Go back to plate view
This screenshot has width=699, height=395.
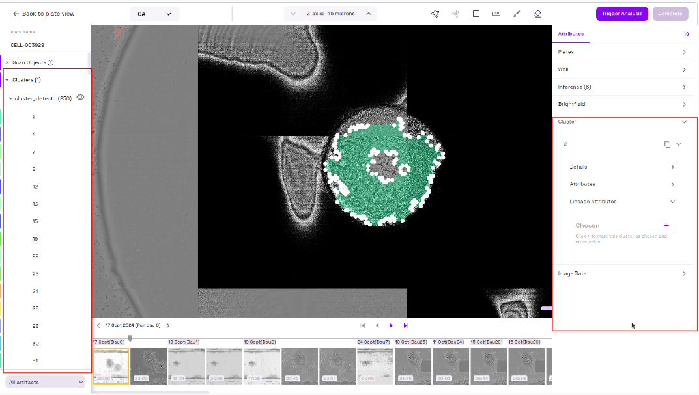coord(44,14)
